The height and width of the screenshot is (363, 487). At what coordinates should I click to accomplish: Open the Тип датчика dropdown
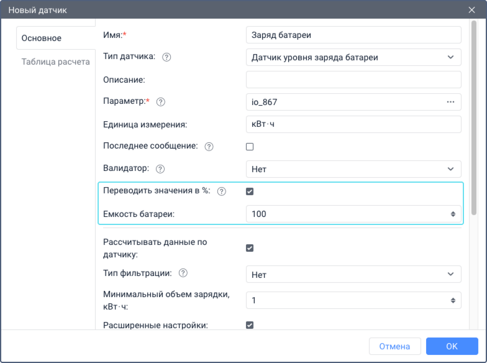click(x=353, y=57)
